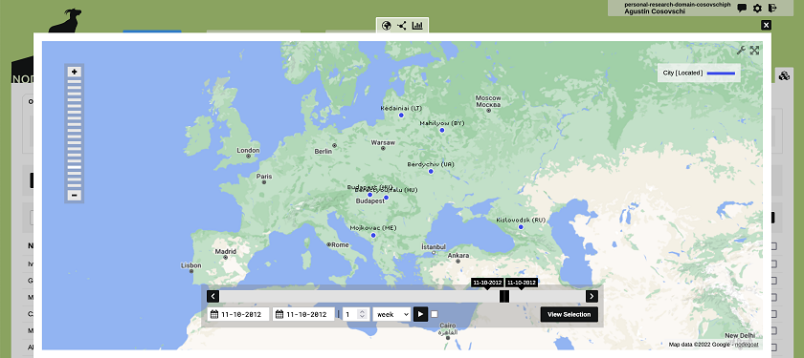Toggle fullscreen map view icon
This screenshot has width=804, height=358.
754,50
